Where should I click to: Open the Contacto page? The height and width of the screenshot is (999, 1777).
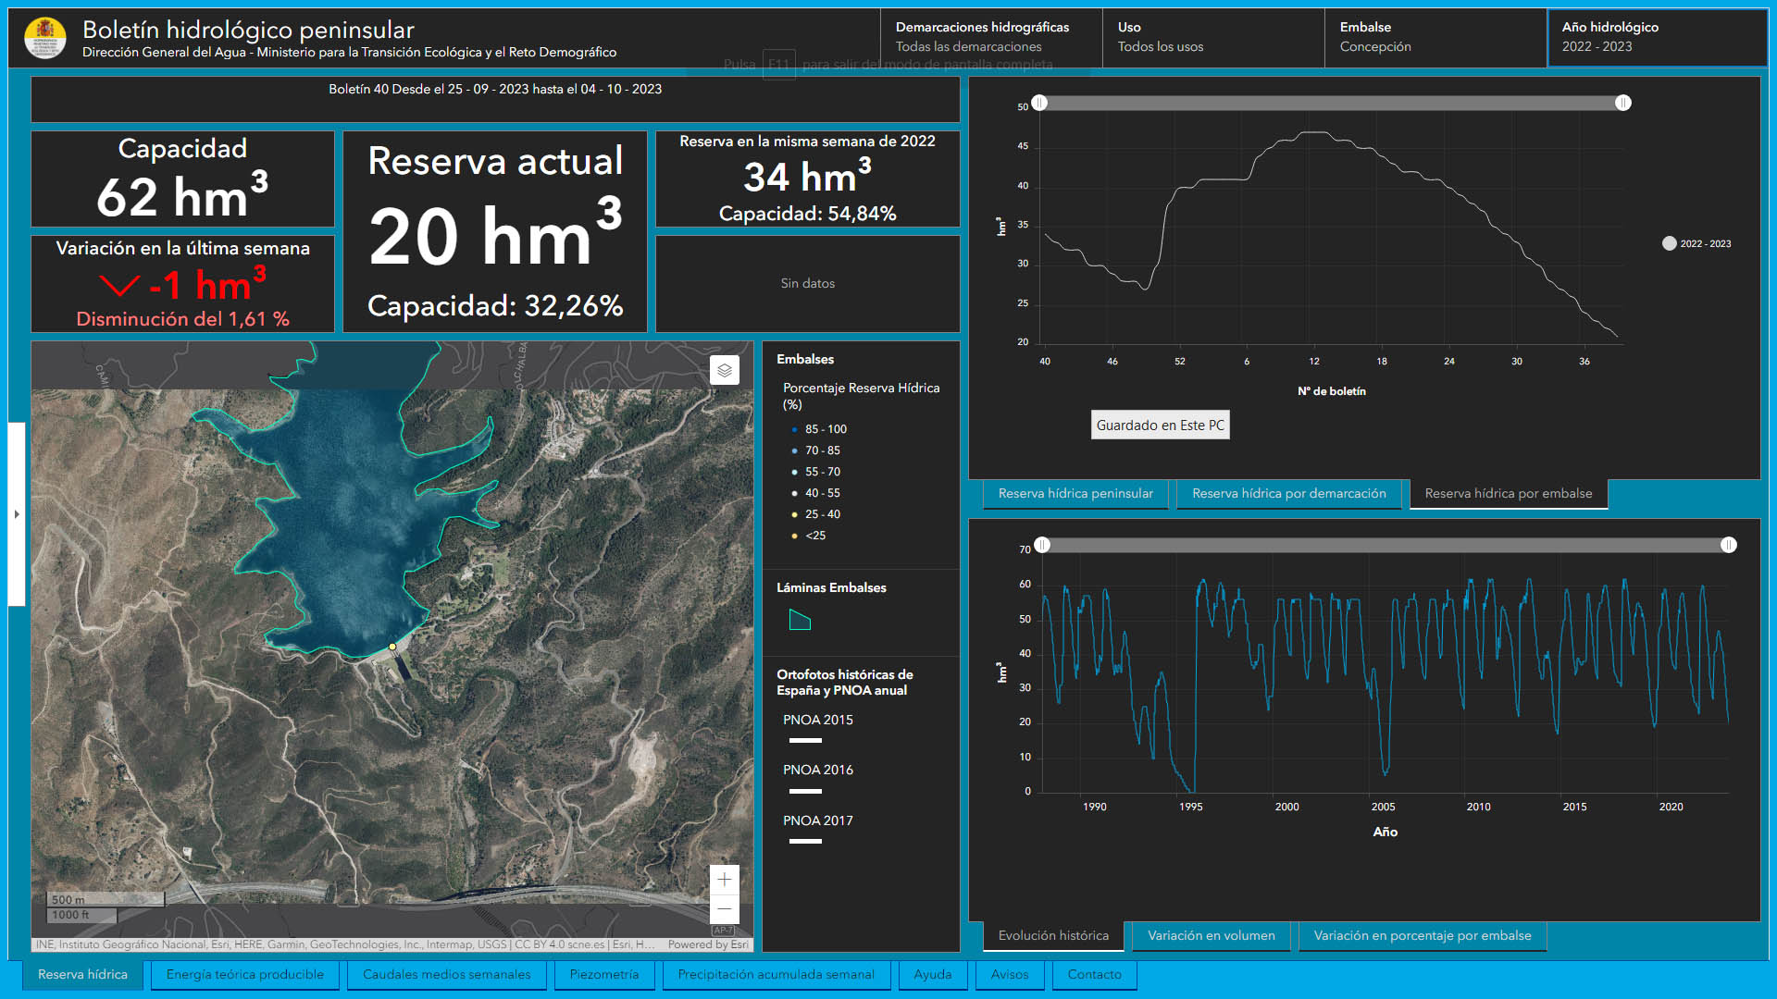1094,975
